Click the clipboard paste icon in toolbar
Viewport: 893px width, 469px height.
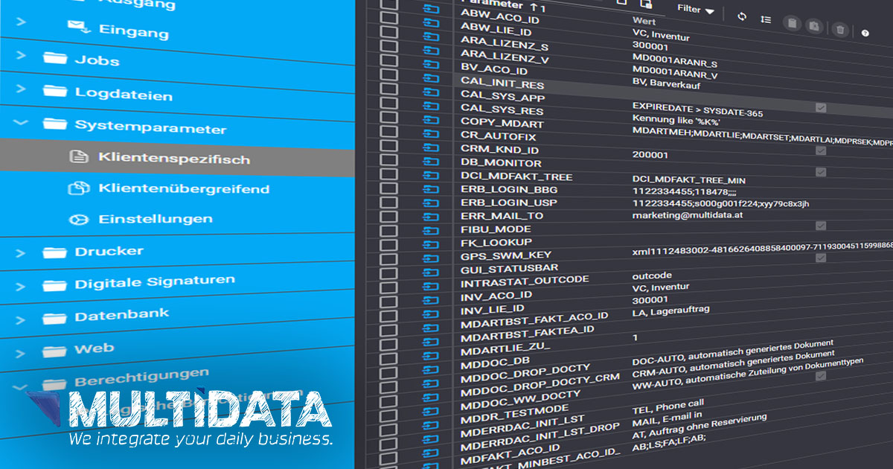coord(815,27)
